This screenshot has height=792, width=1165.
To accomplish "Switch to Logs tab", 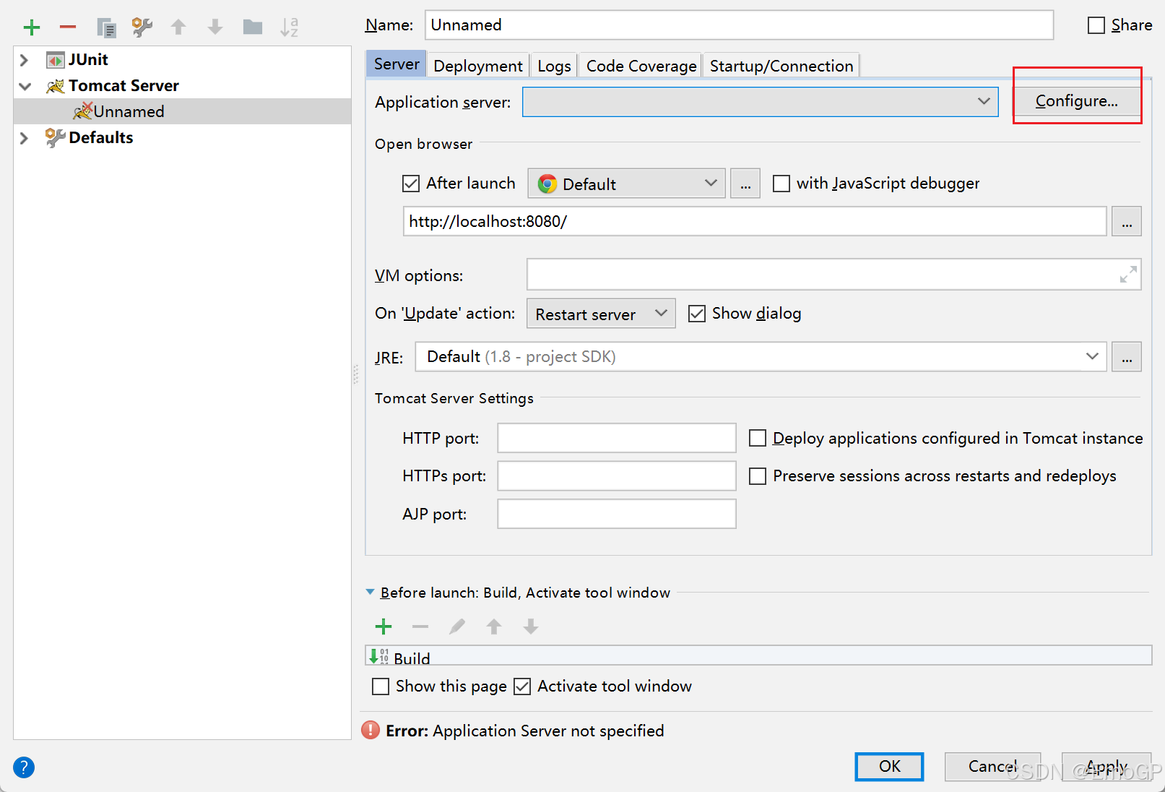I will (554, 66).
